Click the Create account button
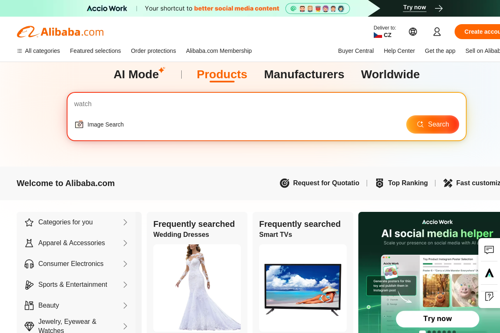Viewport: 500px width, 333px height. [477, 32]
